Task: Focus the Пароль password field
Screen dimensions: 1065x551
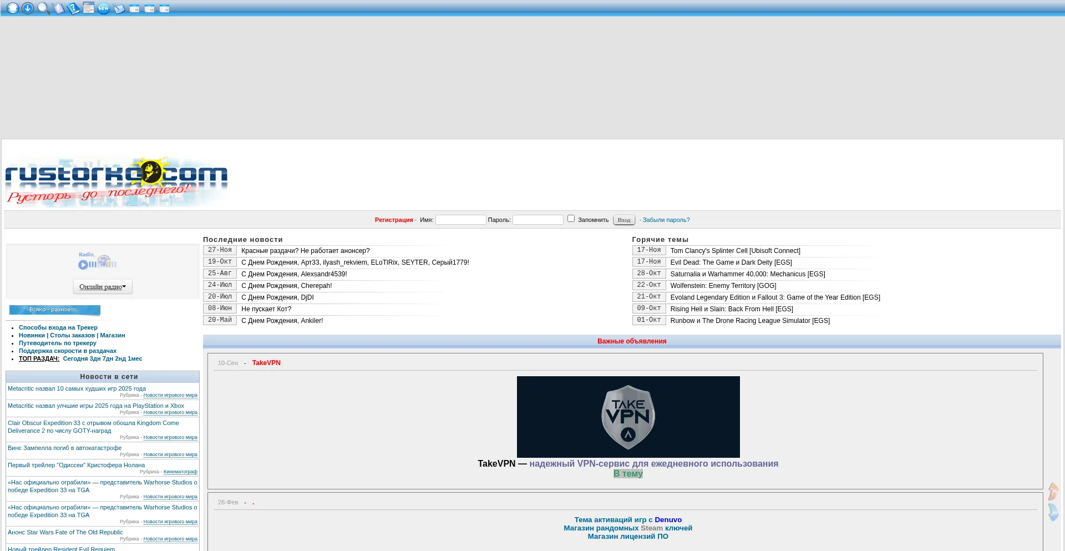Action: [x=537, y=220]
